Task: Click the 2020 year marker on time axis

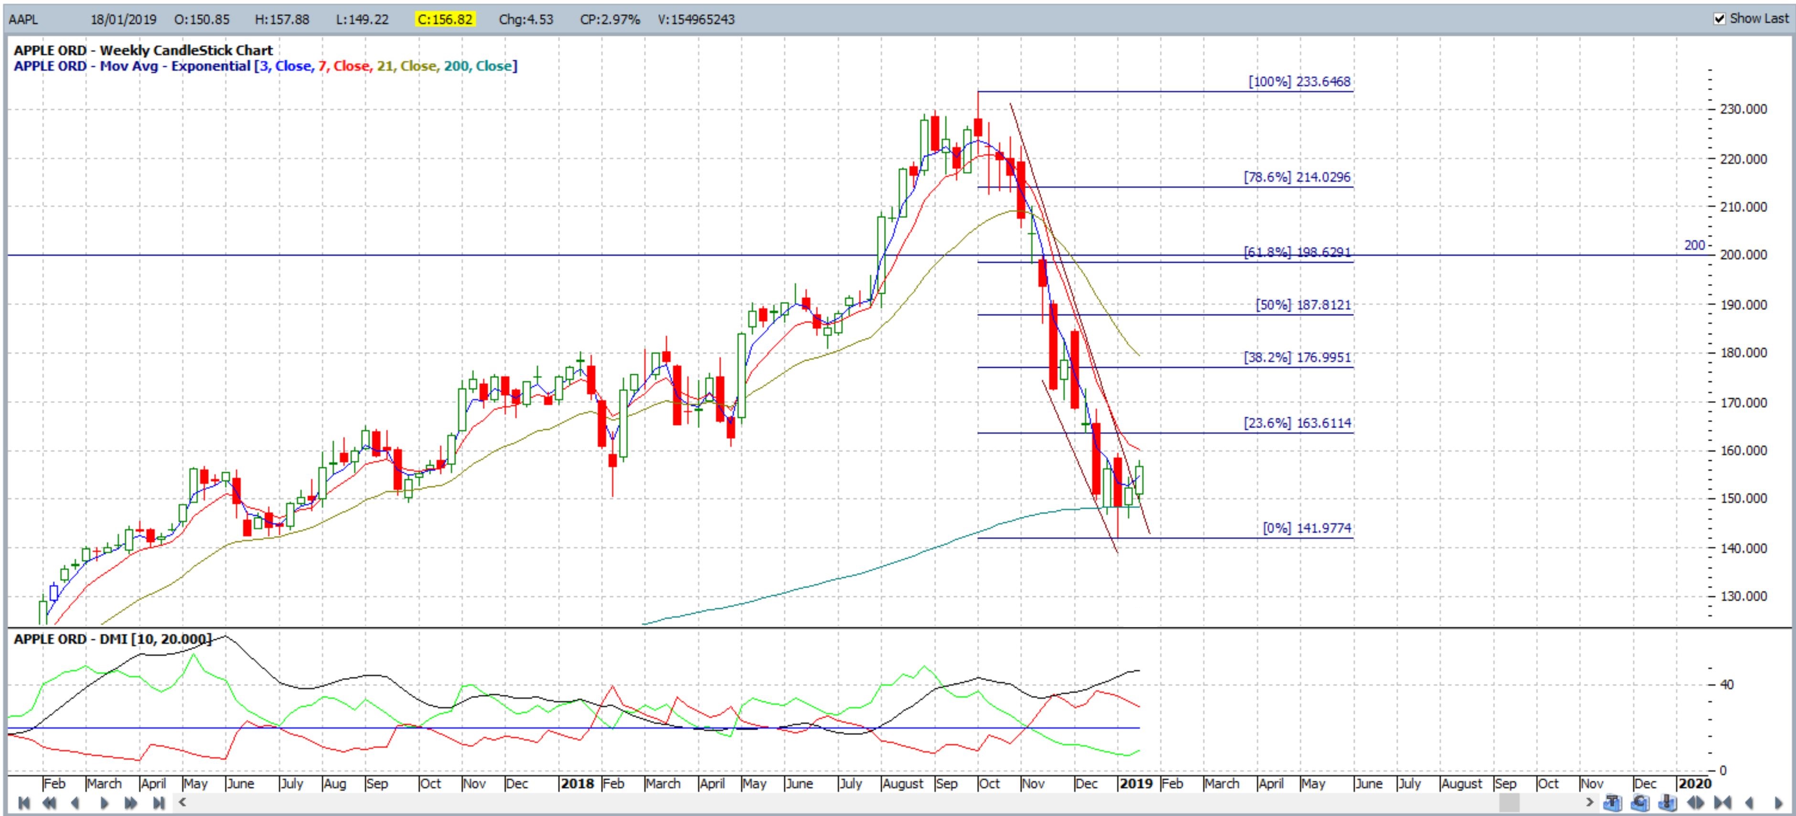Action: pos(1694,784)
